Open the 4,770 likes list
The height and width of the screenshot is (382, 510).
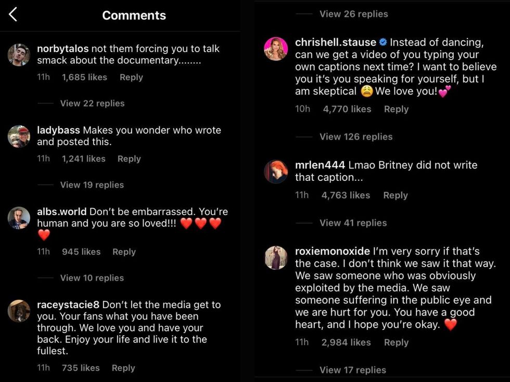[x=347, y=109]
